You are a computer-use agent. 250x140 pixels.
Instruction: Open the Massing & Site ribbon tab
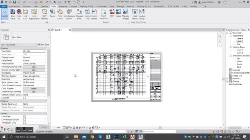(87, 7)
